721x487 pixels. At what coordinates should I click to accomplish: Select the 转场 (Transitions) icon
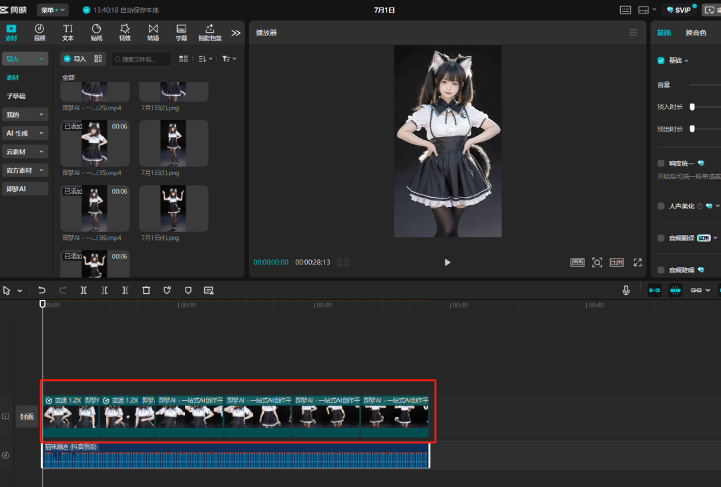click(x=152, y=31)
